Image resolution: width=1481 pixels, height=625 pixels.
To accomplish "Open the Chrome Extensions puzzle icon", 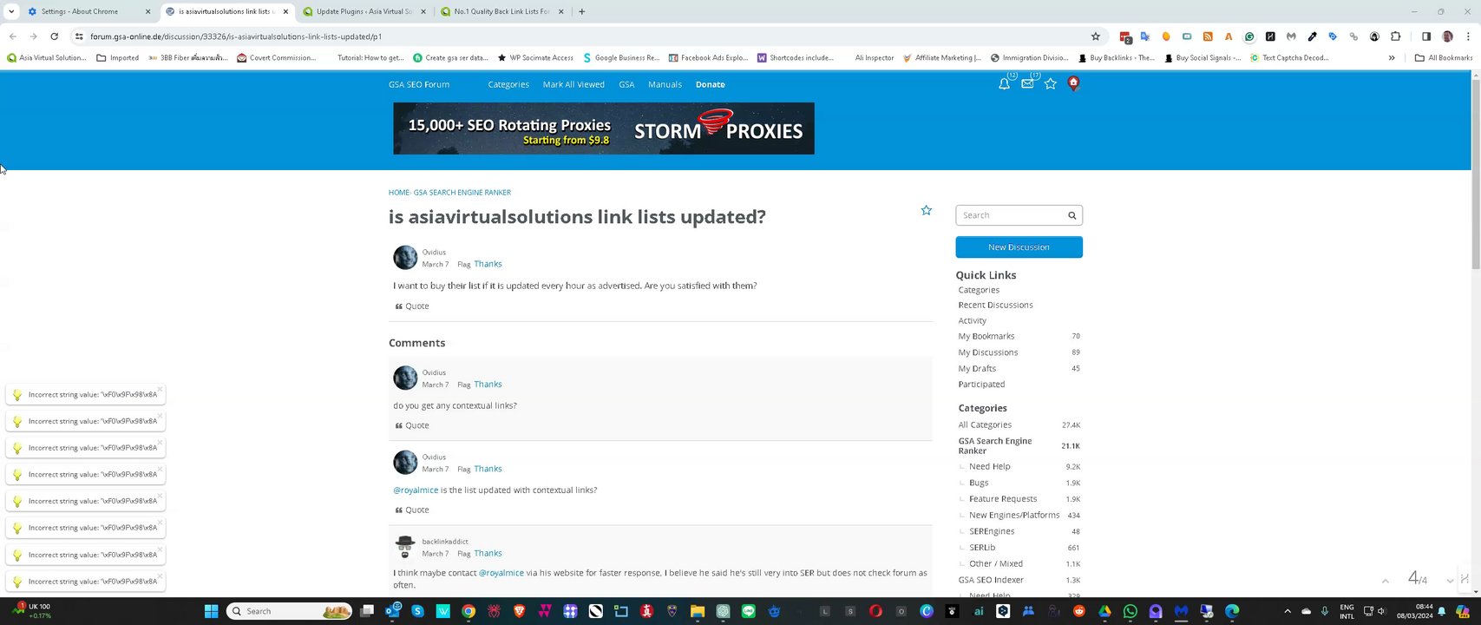I will click(x=1395, y=36).
